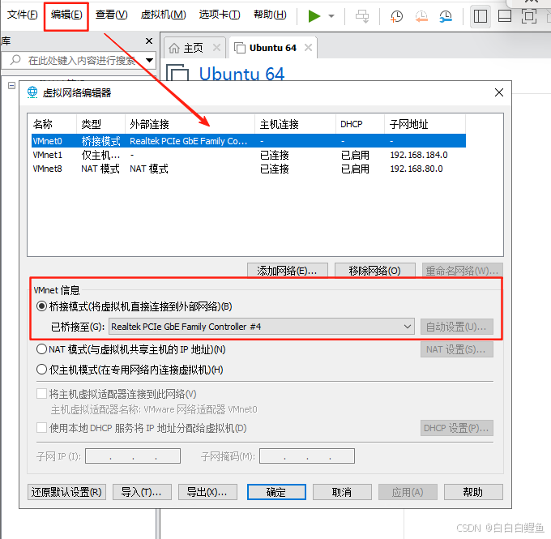The width and height of the screenshot is (551, 539).
Task: Click the NAT 设置(S)... button
Action: point(457,349)
